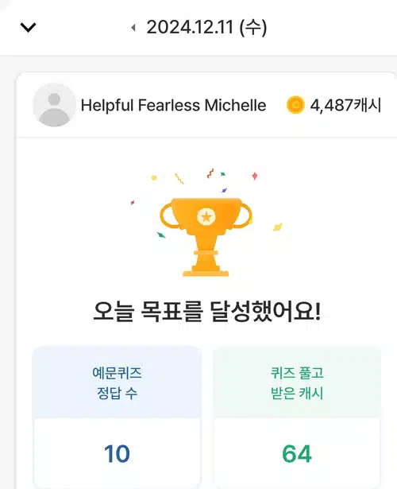Screen dimensions: 397x489
Task: Tap the gold coin cash icon
Action: tap(295, 105)
